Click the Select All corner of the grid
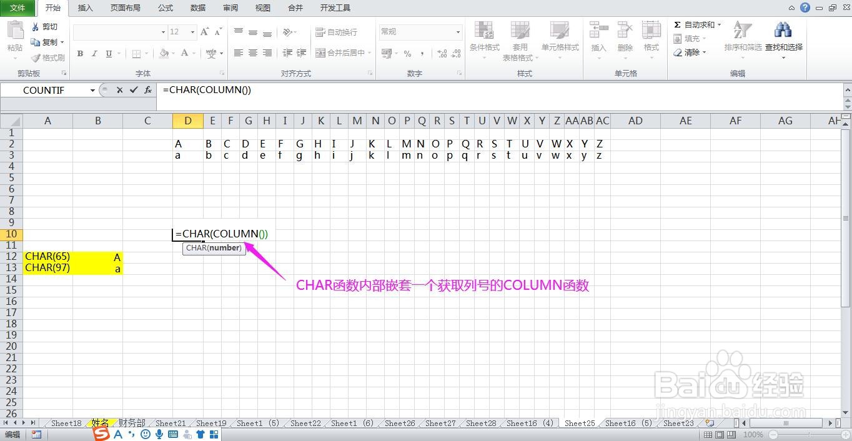This screenshot has height=441, width=852. tap(11, 121)
